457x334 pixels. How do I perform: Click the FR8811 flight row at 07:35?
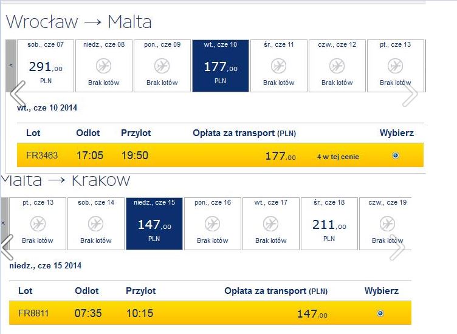pyautogui.click(x=210, y=313)
